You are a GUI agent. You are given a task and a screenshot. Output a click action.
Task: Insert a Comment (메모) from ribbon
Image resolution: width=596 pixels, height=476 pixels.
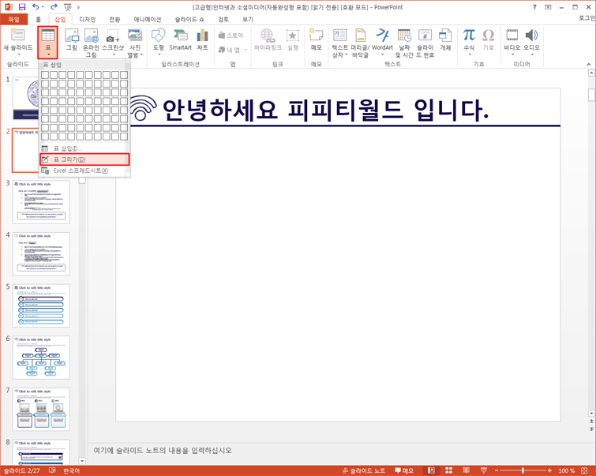pyautogui.click(x=317, y=39)
